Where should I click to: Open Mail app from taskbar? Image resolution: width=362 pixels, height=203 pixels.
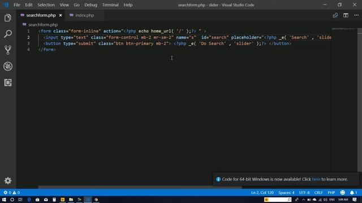(x=46, y=200)
